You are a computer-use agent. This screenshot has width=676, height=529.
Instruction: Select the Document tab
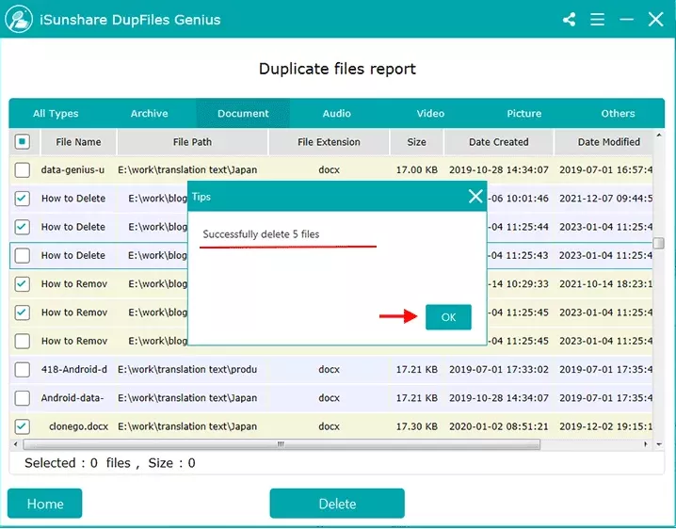tap(243, 113)
